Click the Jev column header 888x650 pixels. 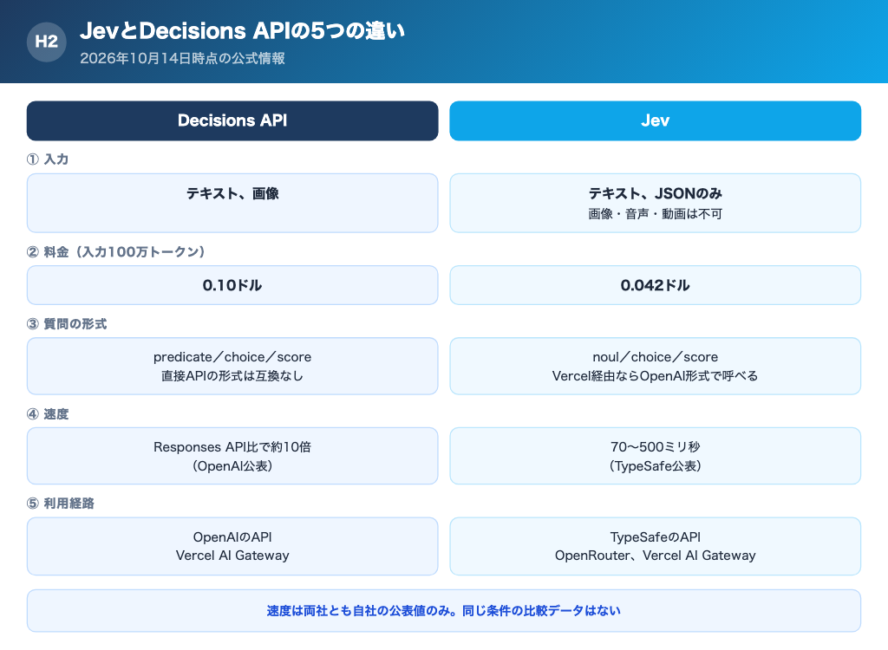click(656, 120)
